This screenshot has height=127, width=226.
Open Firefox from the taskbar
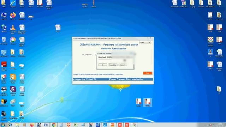point(32,125)
